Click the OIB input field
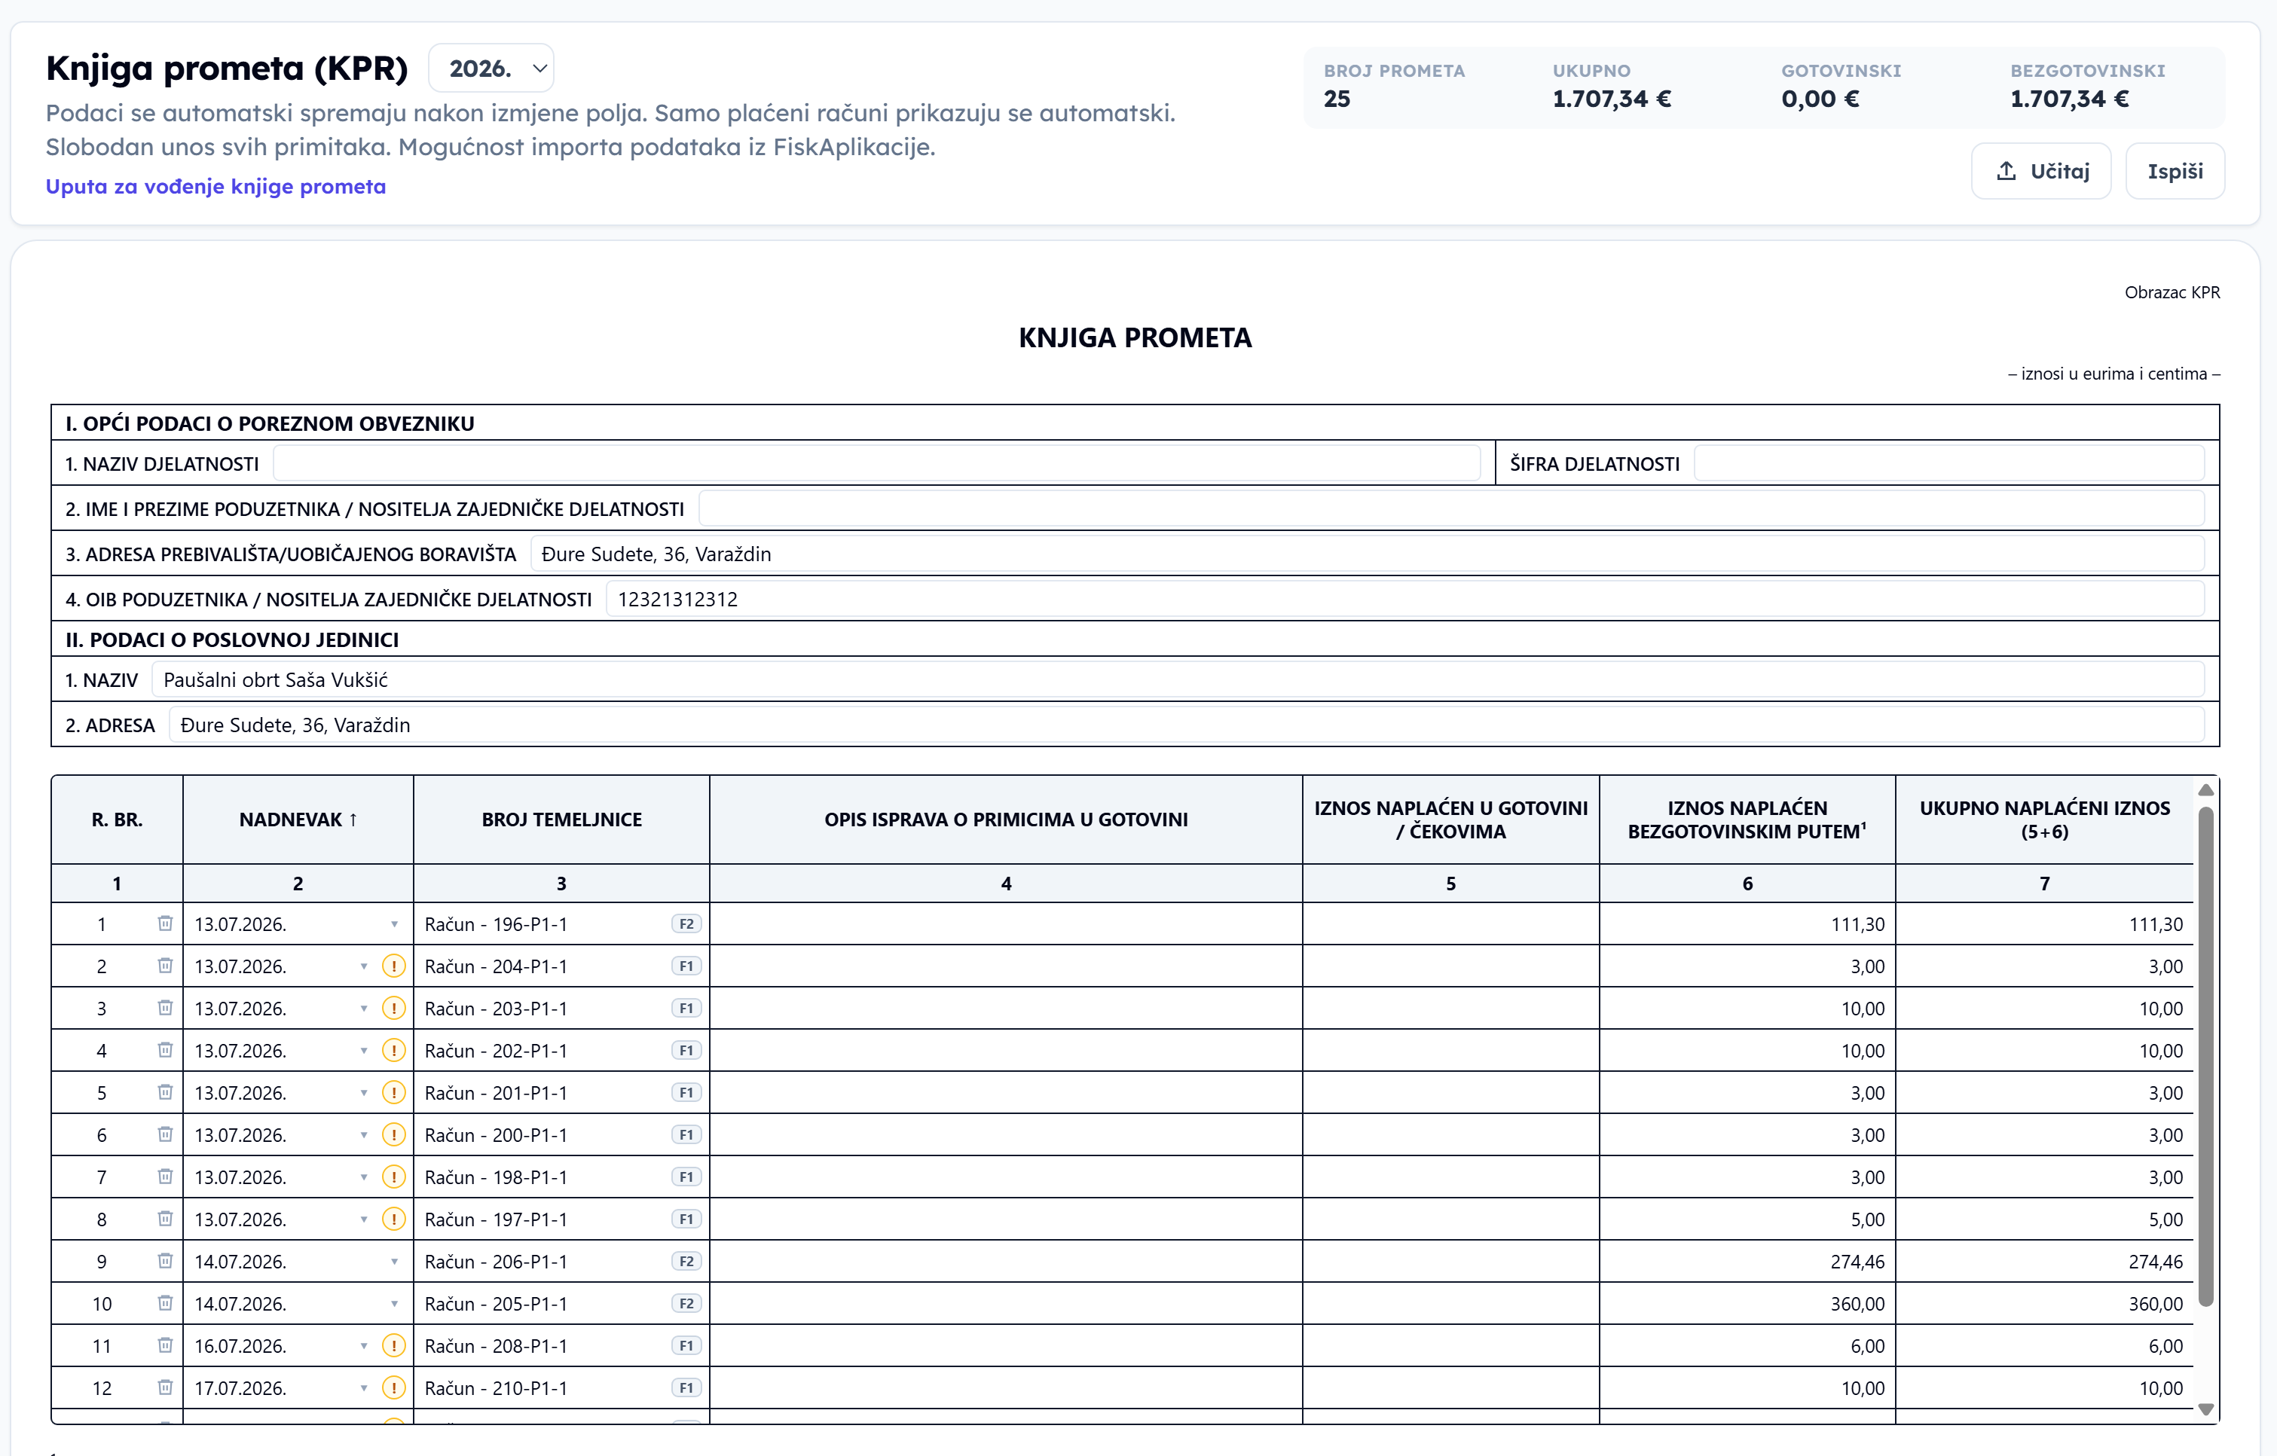2277x1456 pixels. [x=1405, y=600]
